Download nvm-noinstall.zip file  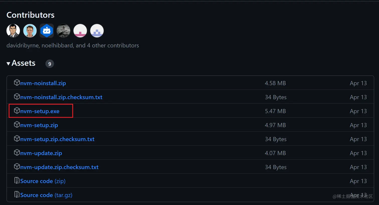tap(43, 83)
